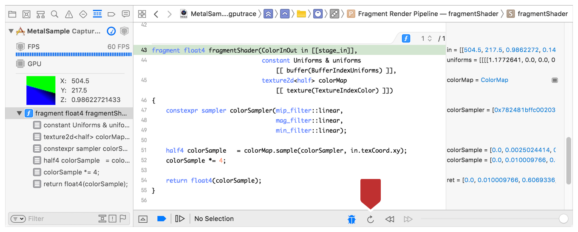Image resolution: width=578 pixels, height=232 pixels.
Task: Select the highlighted 'fragment float4 fragmentSh...' row
Action: point(69,113)
